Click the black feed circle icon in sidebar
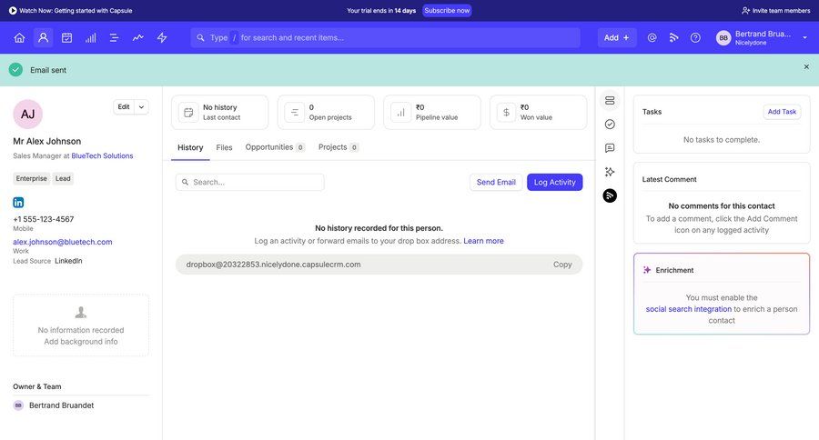Viewport: 819px width, 440px height. [610, 195]
